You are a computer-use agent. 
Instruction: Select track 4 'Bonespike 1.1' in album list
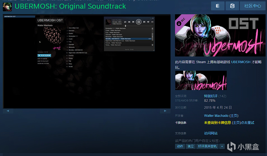tap(73, 36)
